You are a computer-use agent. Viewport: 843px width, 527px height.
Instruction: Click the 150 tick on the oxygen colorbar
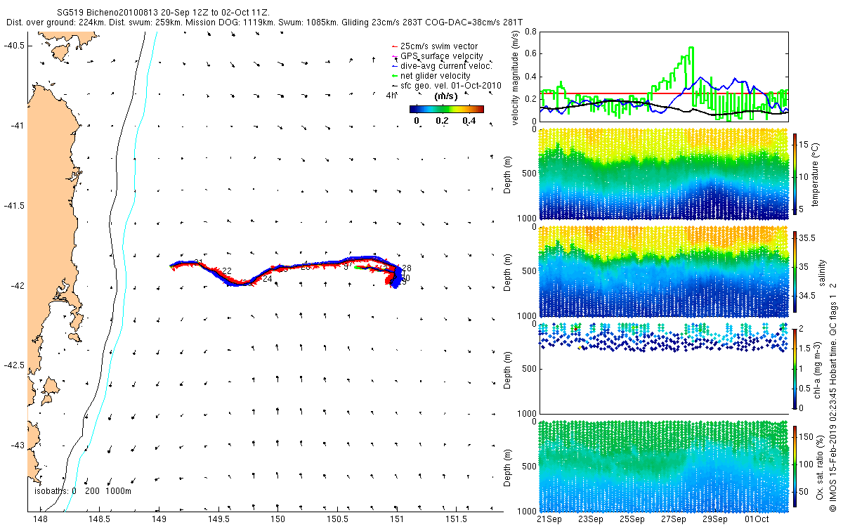tap(806, 436)
